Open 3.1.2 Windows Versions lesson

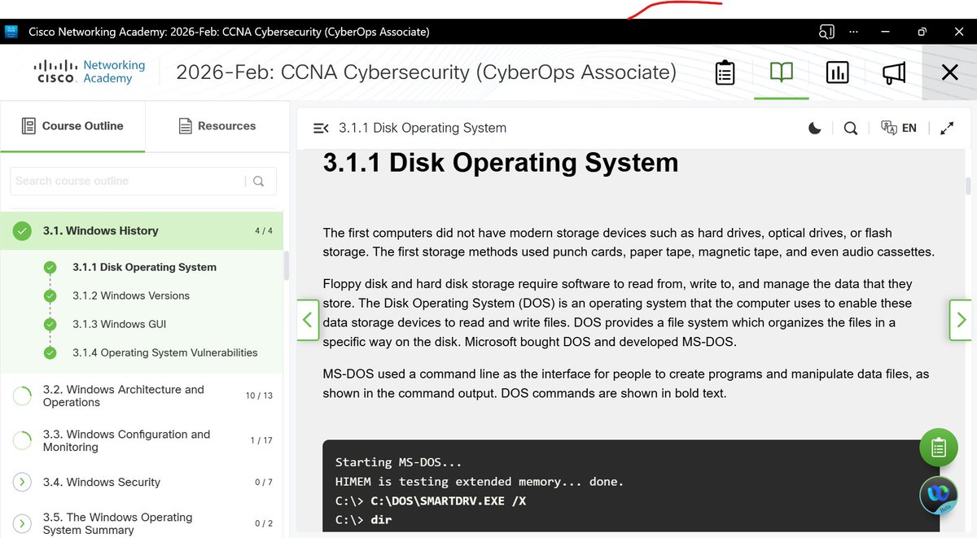[x=131, y=295]
